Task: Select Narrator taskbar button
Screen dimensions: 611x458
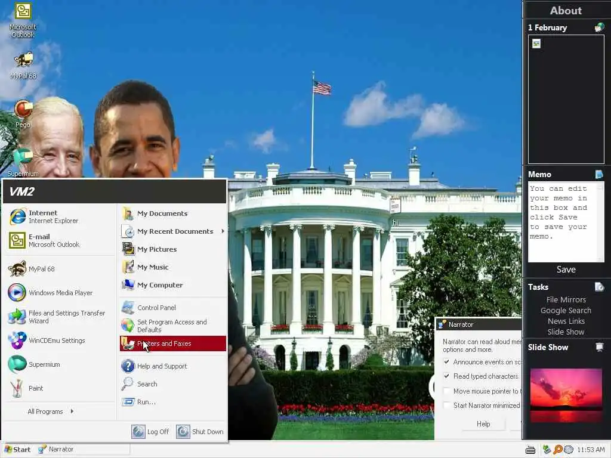Action: [x=82, y=449]
